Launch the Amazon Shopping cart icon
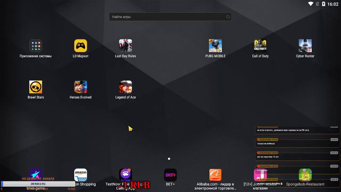The height and width of the screenshot is (192, 341). tap(80, 175)
